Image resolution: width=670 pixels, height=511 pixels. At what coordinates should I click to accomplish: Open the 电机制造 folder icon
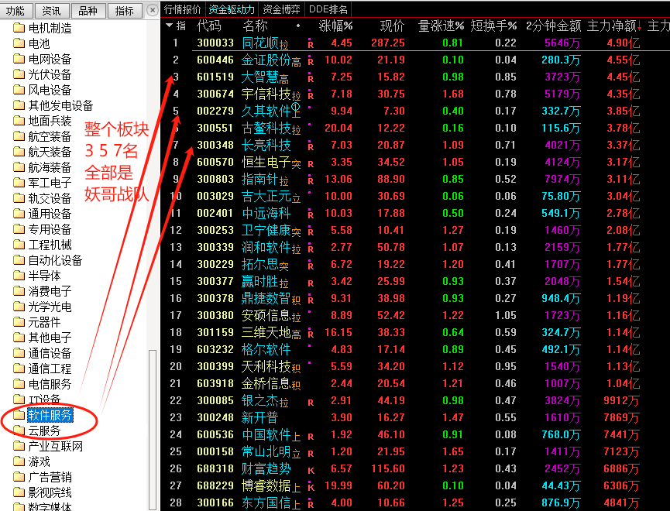19,28
